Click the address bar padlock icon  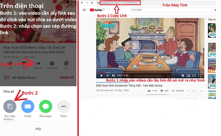click(x=98, y=3)
